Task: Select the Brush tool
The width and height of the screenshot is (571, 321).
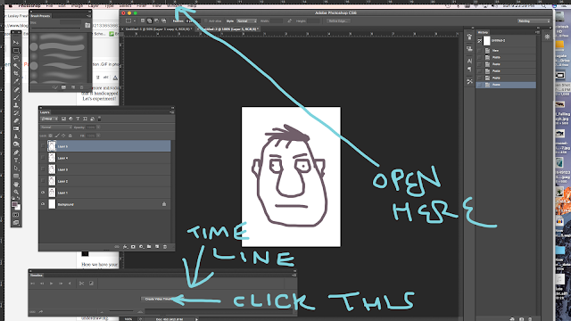Action: pyautogui.click(x=16, y=97)
